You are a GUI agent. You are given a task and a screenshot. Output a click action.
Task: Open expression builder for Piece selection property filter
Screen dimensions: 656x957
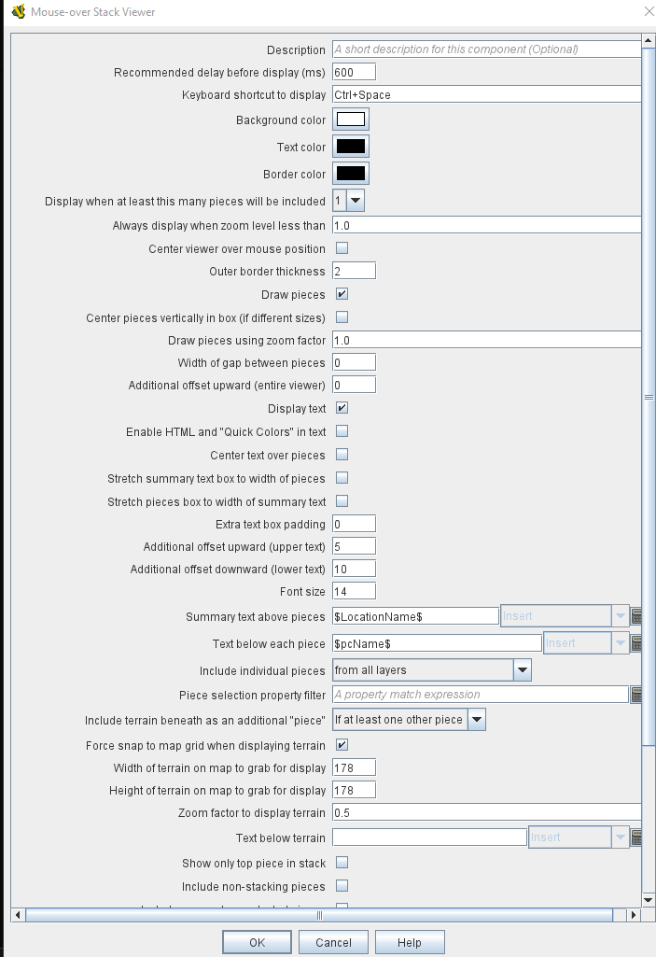635,695
